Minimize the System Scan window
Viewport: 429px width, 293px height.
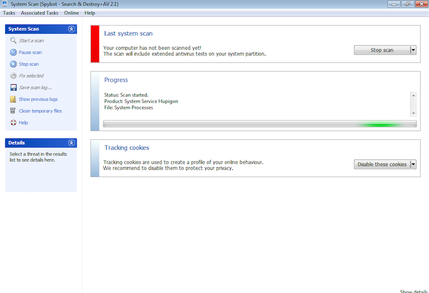pos(394,4)
